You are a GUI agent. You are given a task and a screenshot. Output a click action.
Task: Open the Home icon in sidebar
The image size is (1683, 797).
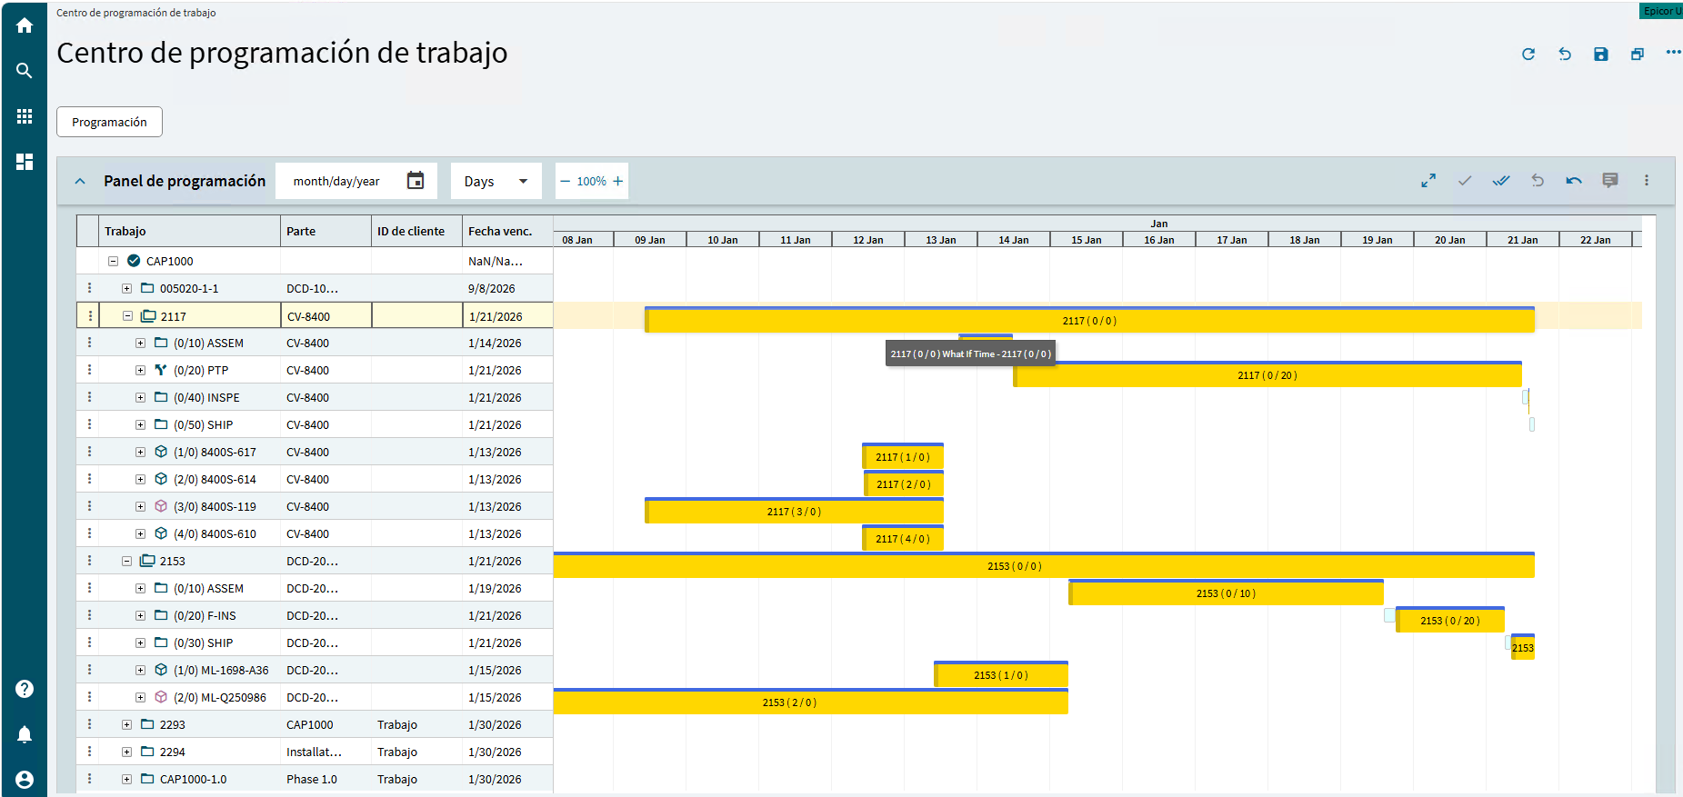pyautogui.click(x=25, y=25)
